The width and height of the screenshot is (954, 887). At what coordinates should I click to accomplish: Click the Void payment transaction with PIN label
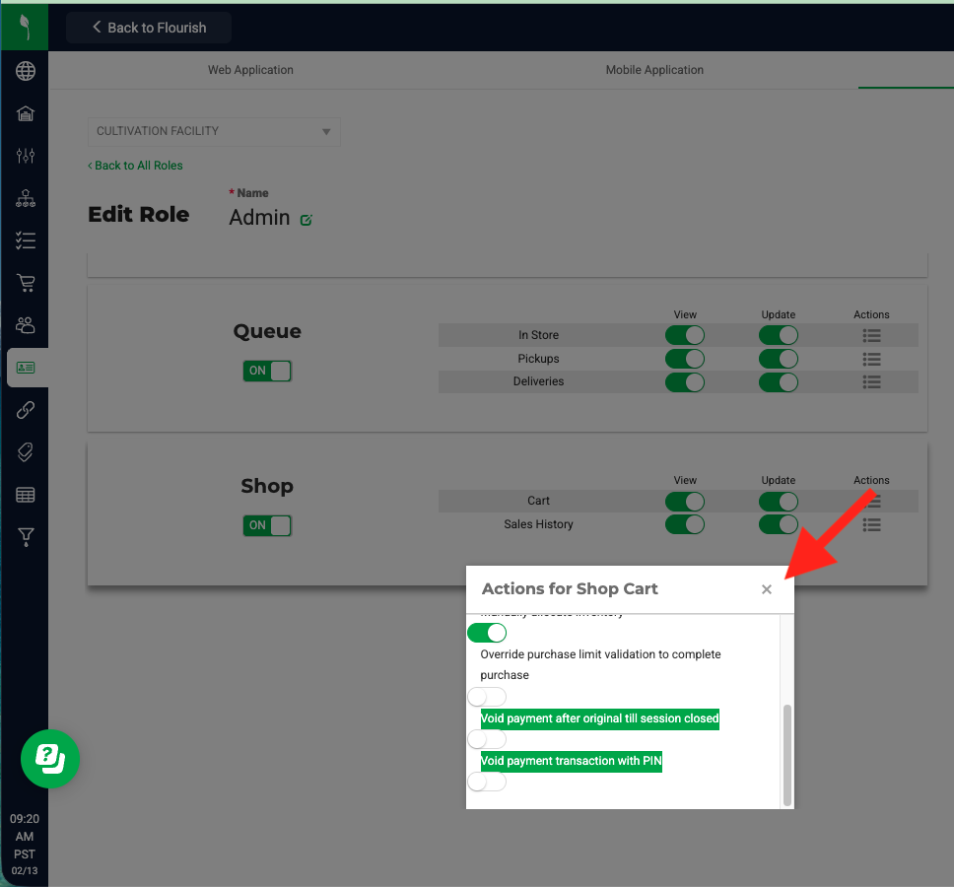point(571,761)
